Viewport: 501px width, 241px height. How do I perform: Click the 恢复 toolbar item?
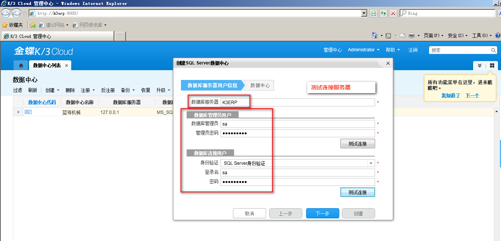(x=146, y=90)
